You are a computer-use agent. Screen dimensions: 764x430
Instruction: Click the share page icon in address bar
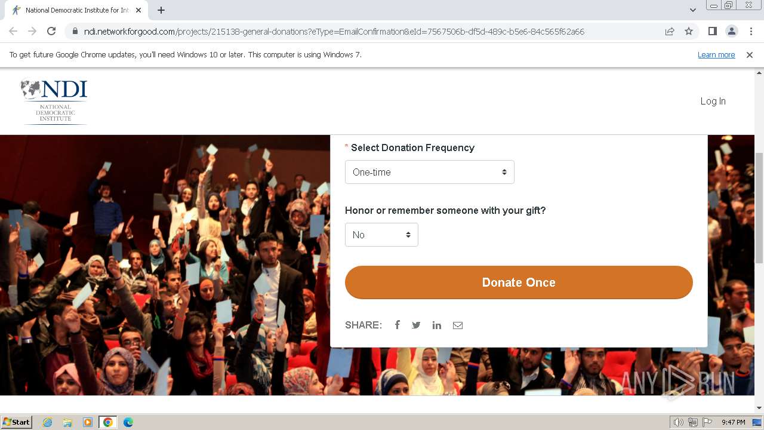[670, 31]
